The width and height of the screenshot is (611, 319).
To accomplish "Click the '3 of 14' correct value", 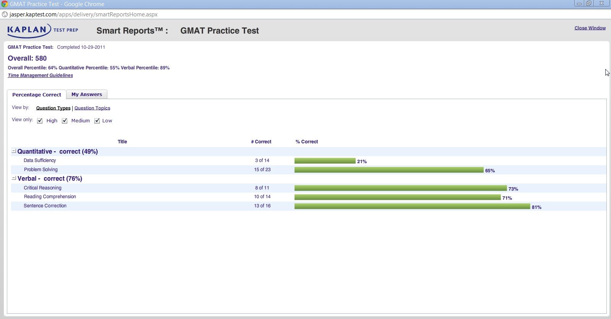I will pyautogui.click(x=262, y=160).
